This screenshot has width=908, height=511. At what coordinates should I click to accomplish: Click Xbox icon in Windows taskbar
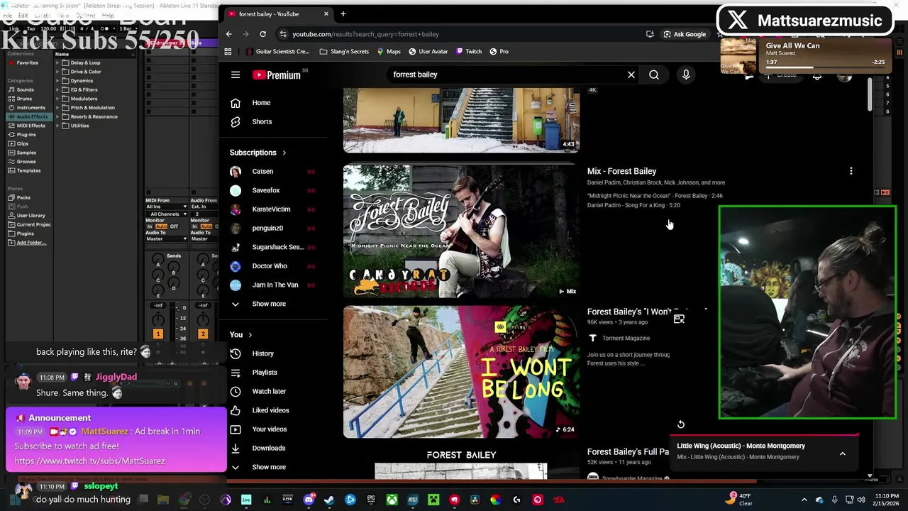click(x=392, y=500)
